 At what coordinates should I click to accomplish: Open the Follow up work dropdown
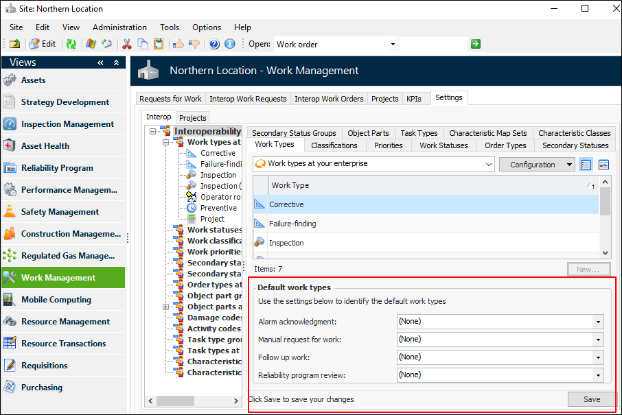(598, 357)
